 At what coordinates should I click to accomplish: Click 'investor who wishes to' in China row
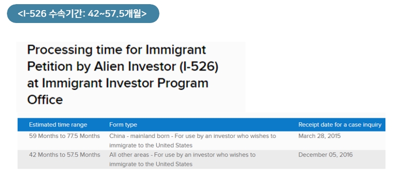pos(238,136)
